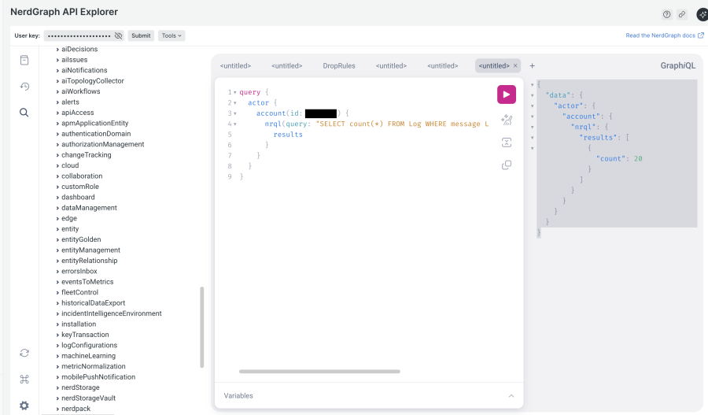Screen dimensions: 708x415
Task: Click the prettify query sparkle icon
Action: point(506,120)
